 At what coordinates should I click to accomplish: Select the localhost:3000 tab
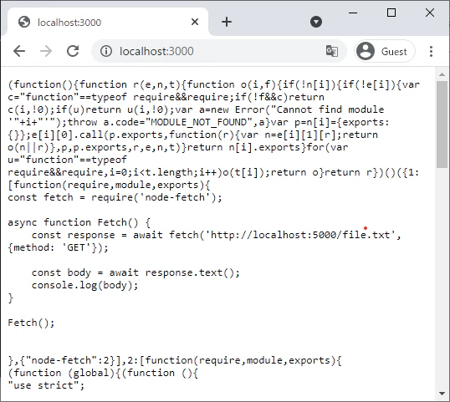[x=108, y=22]
